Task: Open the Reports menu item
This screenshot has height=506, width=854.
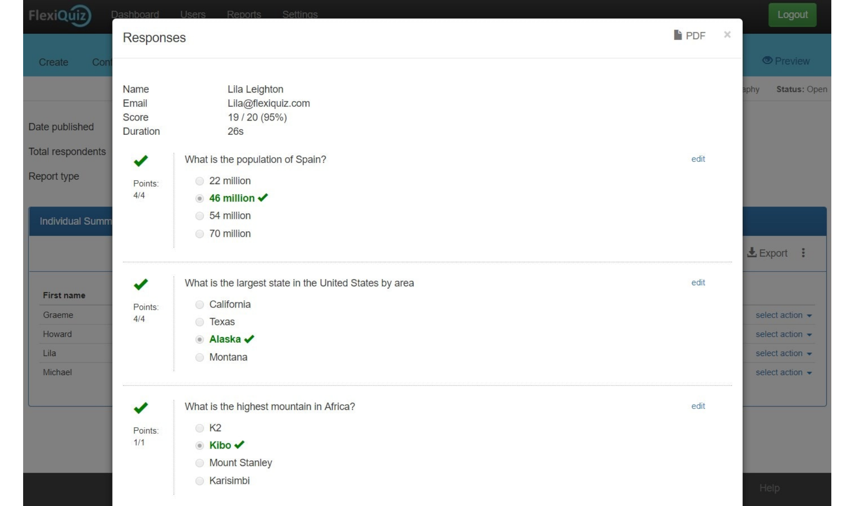Action: pyautogui.click(x=244, y=14)
